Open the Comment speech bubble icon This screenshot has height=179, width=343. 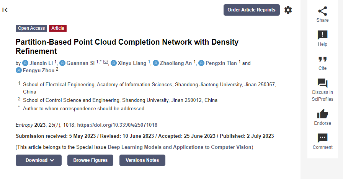coord(322,138)
